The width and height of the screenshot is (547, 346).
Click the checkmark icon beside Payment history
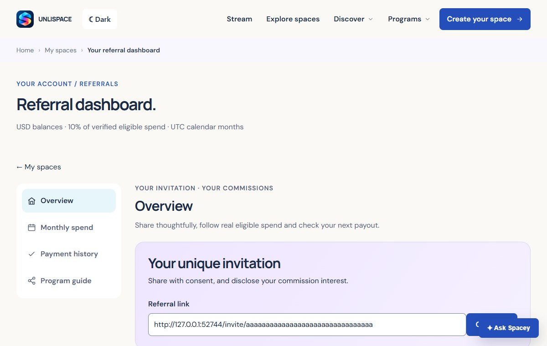(x=31, y=254)
